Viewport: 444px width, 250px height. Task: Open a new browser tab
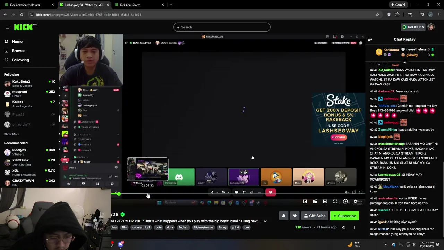171,5
